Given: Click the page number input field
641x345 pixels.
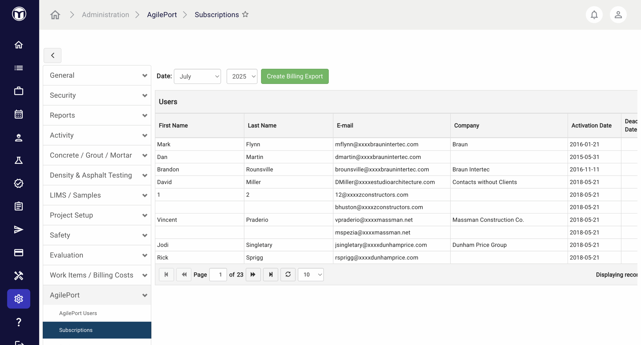Looking at the screenshot, I should [218, 275].
